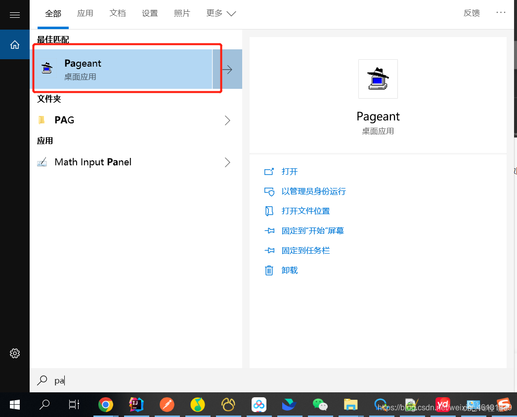Expand Math Input Panel chevron
The width and height of the screenshot is (517, 417).
[227, 162]
